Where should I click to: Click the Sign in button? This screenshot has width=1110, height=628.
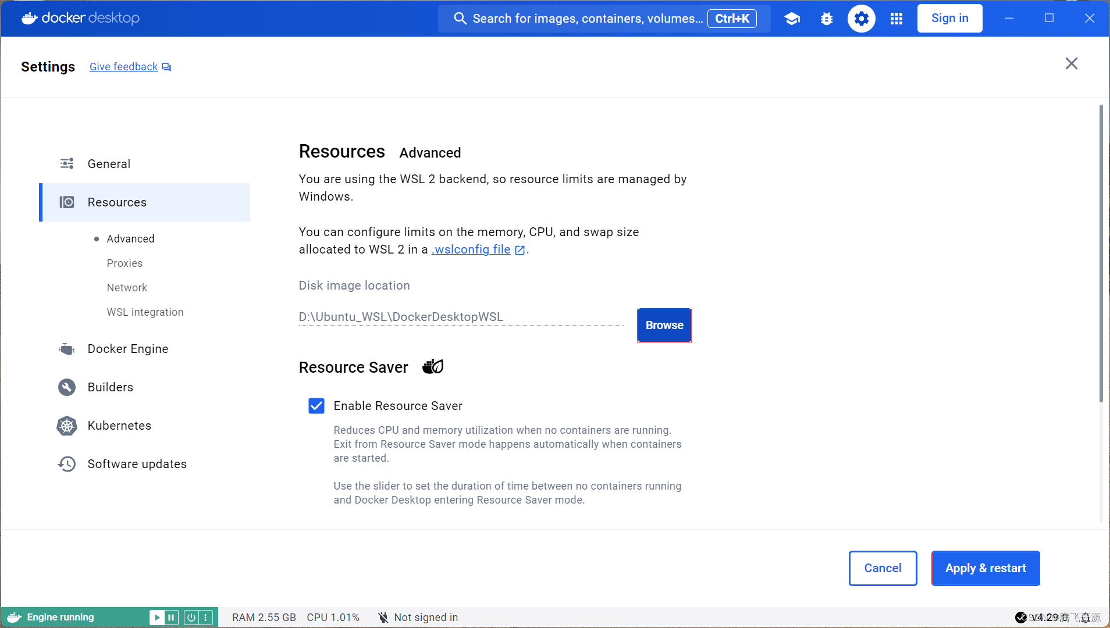pos(949,18)
